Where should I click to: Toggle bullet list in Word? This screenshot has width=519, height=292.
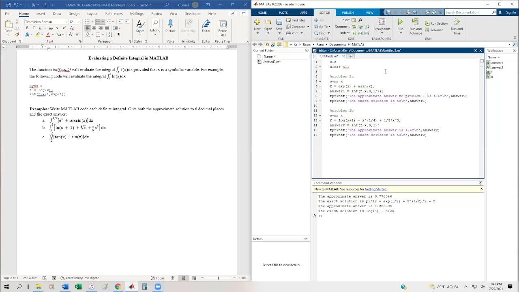pos(88,21)
